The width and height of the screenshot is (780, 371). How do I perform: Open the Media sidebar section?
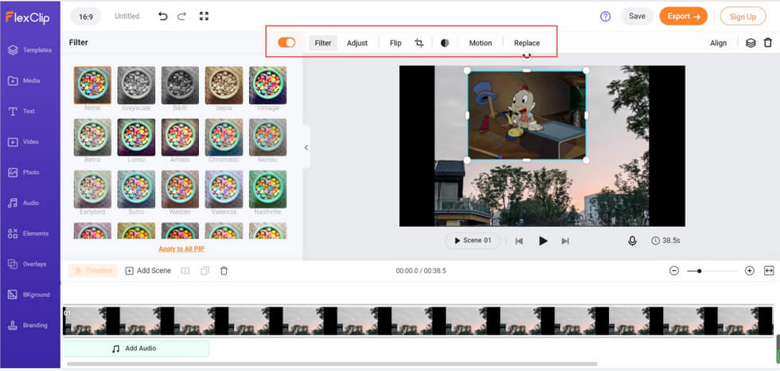(x=24, y=80)
